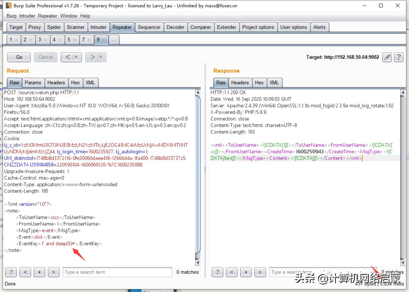Focus the Response search term field

323,272
